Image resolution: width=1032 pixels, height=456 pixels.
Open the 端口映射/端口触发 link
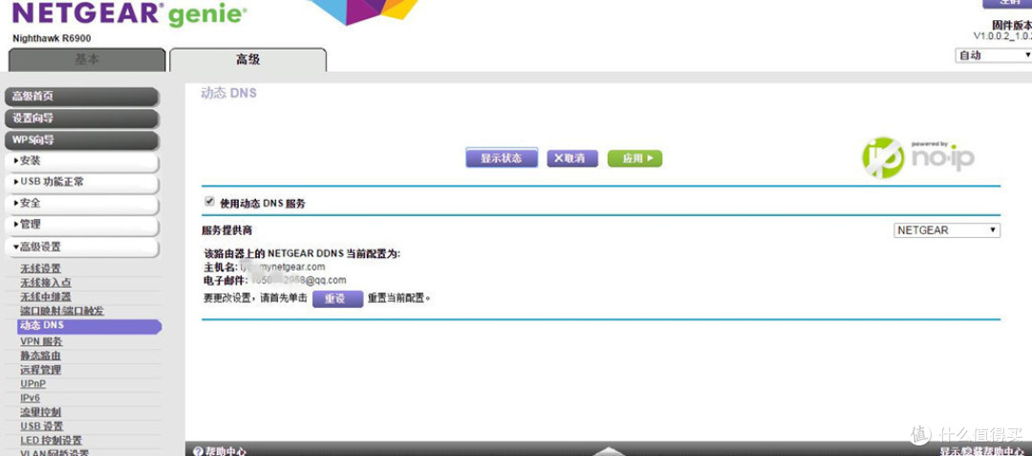tap(62, 311)
